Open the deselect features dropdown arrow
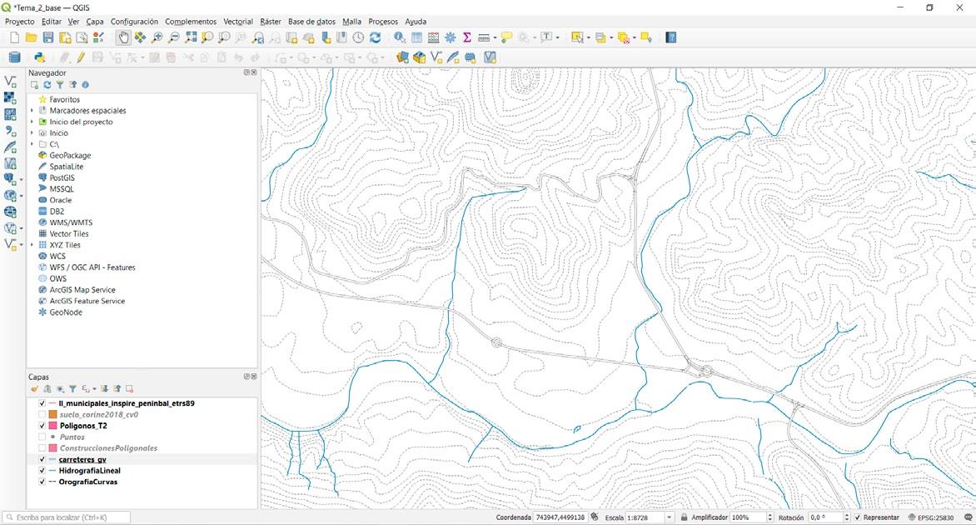976x525 pixels. 635,38
